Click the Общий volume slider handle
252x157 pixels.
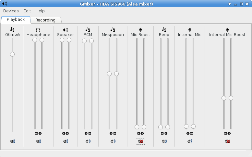[x=12, y=54]
